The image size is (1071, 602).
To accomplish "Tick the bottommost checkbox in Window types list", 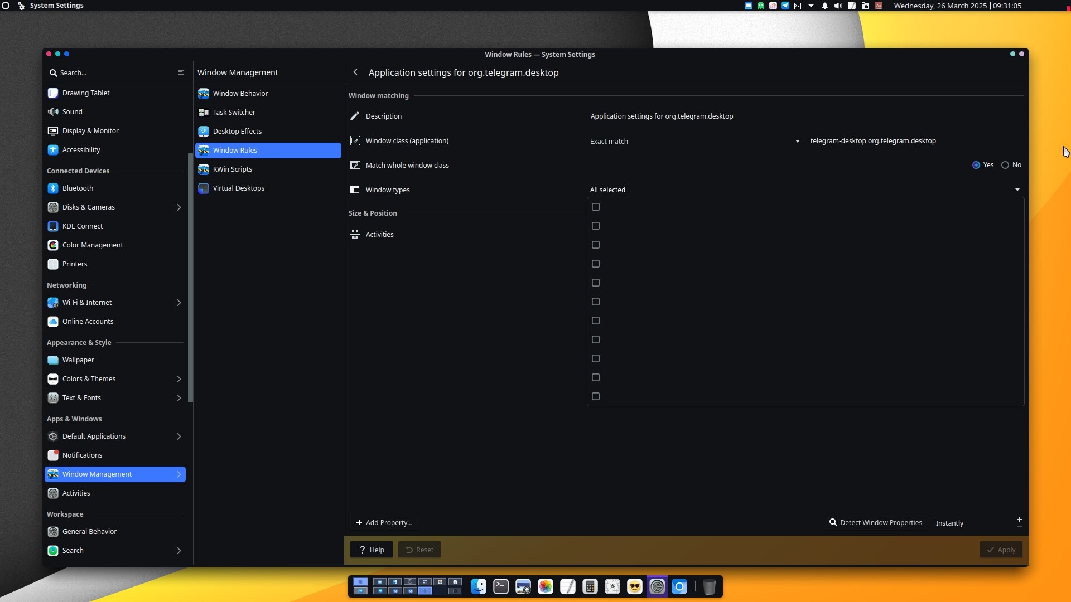I will tap(596, 396).
